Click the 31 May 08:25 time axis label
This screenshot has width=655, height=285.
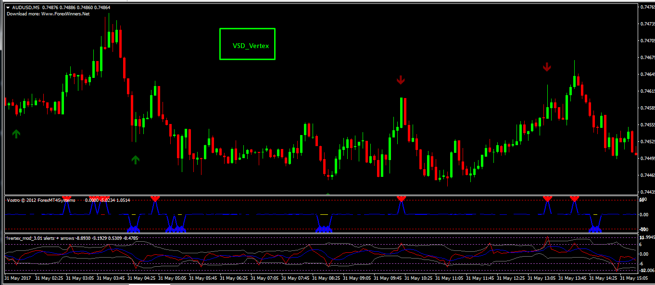click(326, 278)
